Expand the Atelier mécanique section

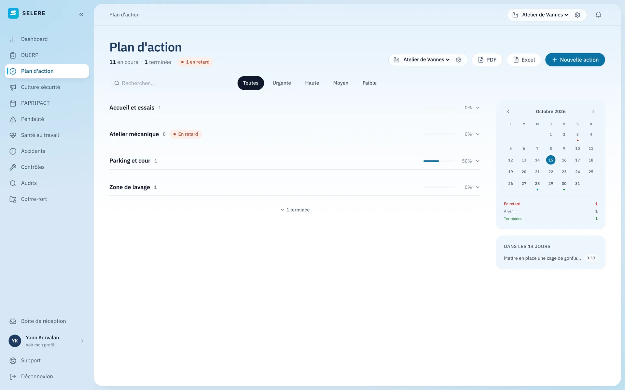tap(295, 134)
